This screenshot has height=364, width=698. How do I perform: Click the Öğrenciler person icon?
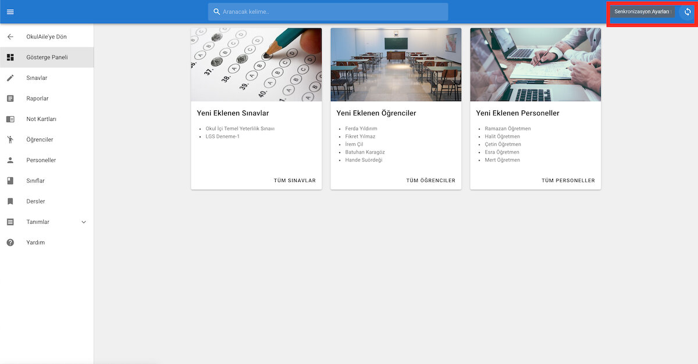tap(10, 140)
